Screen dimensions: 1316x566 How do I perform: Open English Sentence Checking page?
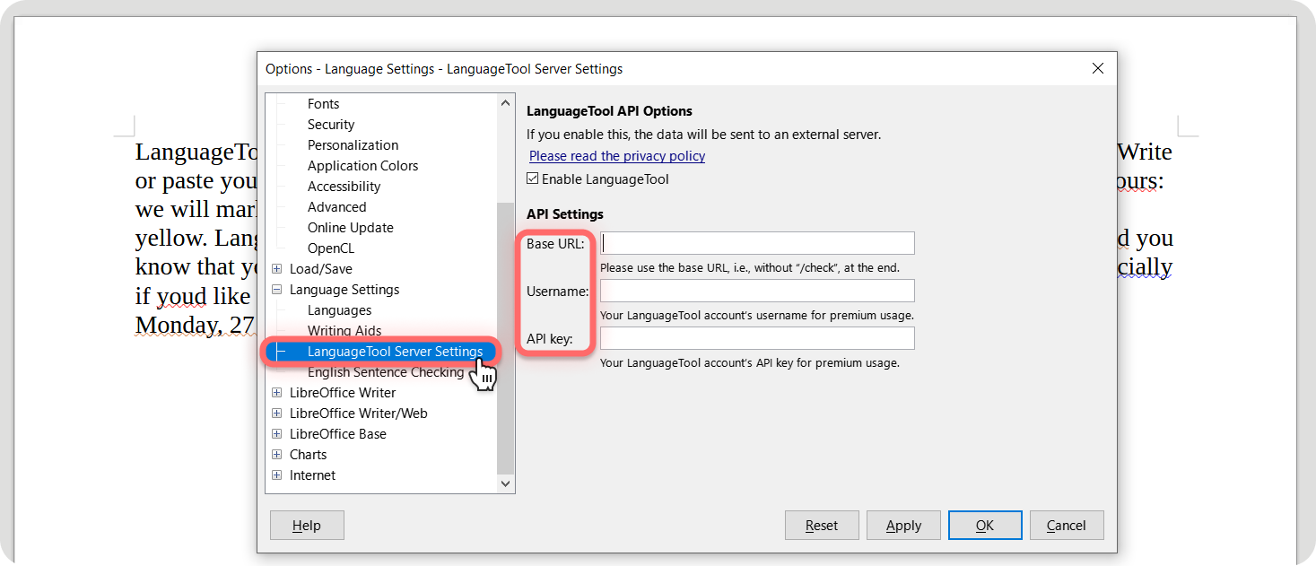click(x=386, y=372)
